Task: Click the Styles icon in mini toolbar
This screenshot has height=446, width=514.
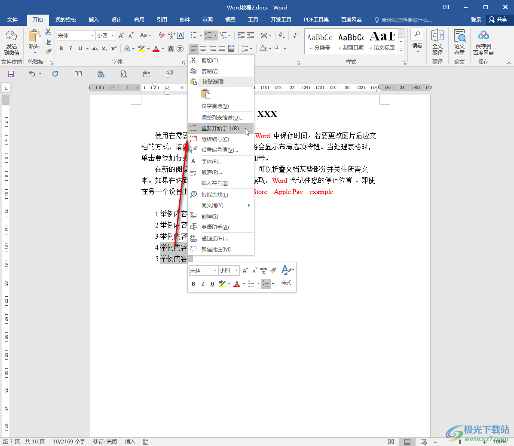Action: tap(287, 275)
